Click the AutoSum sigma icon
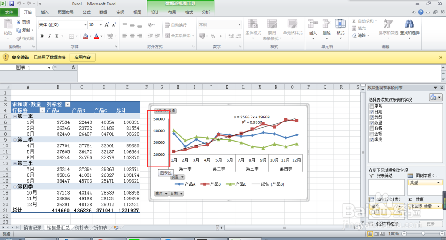The width and height of the screenshot is (446, 240). tap(354, 21)
